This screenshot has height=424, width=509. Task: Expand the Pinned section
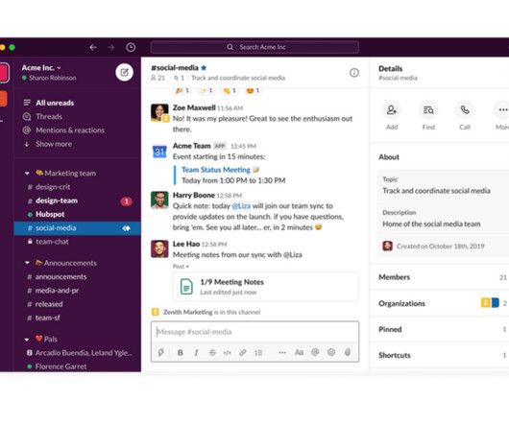pyautogui.click(x=439, y=329)
